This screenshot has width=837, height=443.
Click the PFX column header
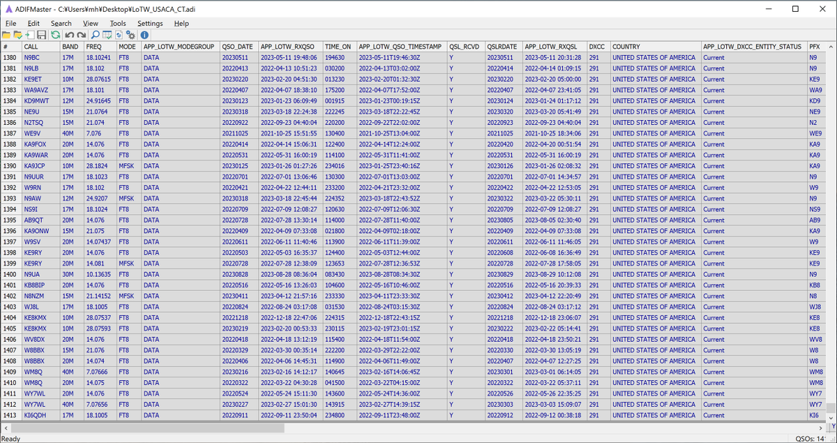(x=817, y=46)
